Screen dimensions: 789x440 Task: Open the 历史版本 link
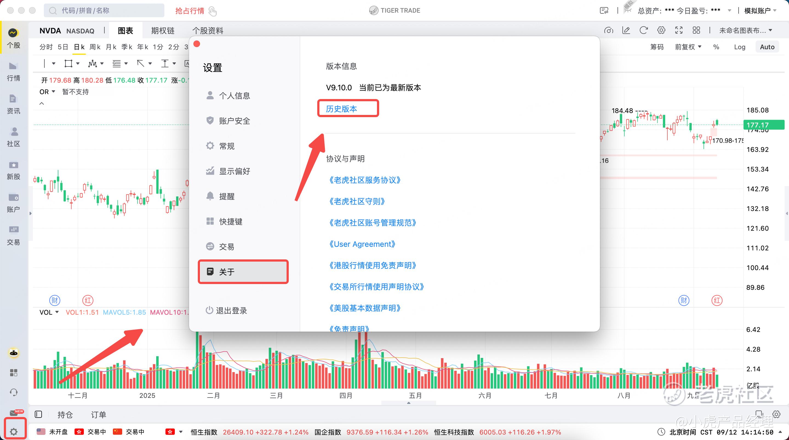point(341,109)
